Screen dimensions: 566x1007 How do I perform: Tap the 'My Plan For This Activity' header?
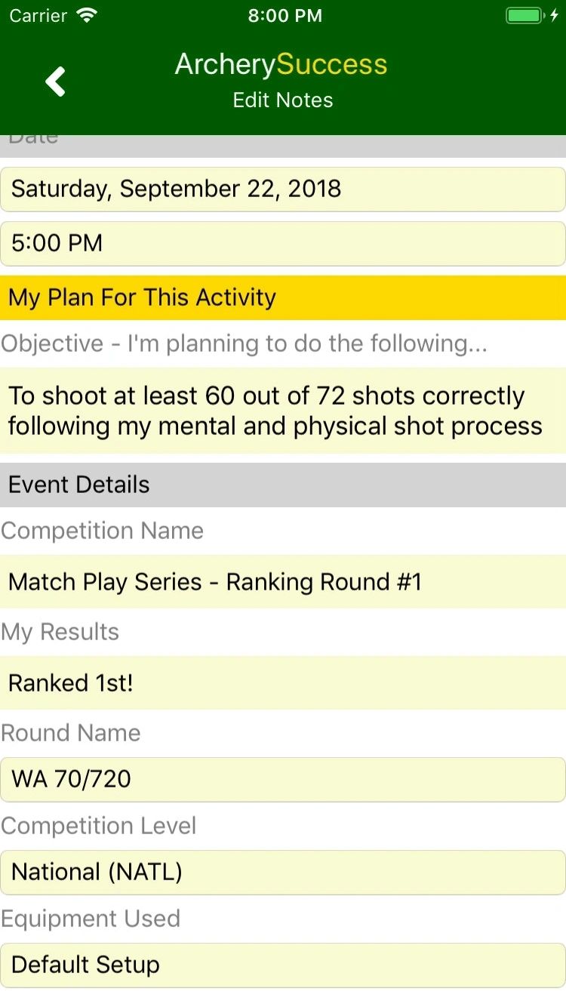tap(283, 297)
